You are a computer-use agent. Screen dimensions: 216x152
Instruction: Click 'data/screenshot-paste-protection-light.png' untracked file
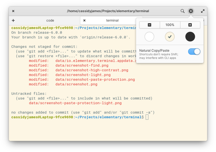75,103
